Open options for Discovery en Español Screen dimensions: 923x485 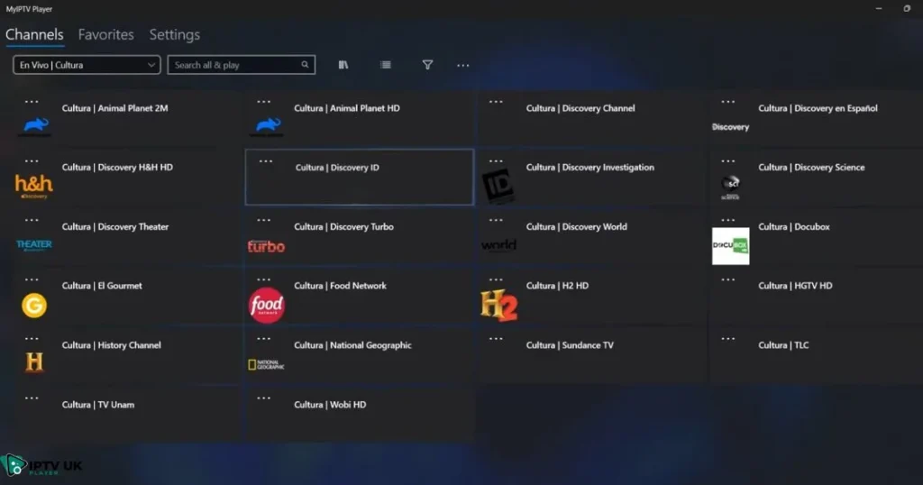(x=728, y=102)
